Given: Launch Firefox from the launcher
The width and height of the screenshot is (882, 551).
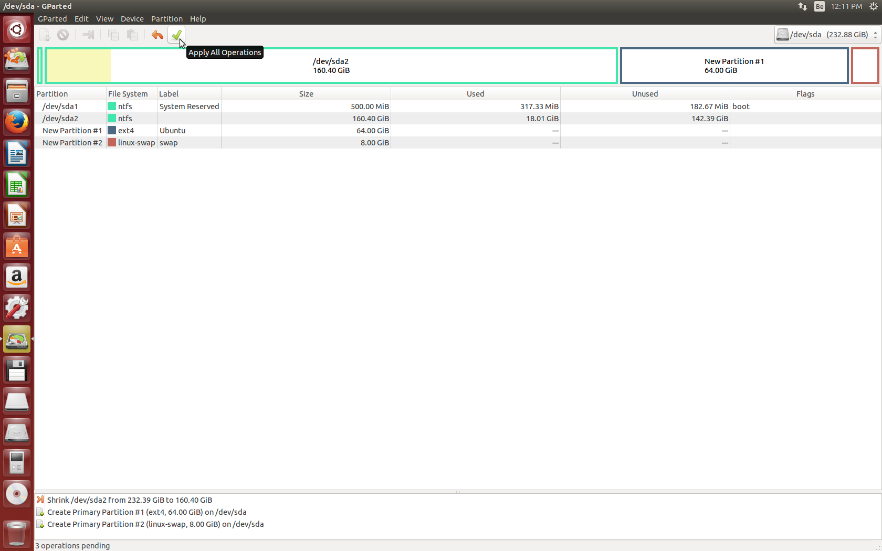Looking at the screenshot, I should tap(17, 122).
